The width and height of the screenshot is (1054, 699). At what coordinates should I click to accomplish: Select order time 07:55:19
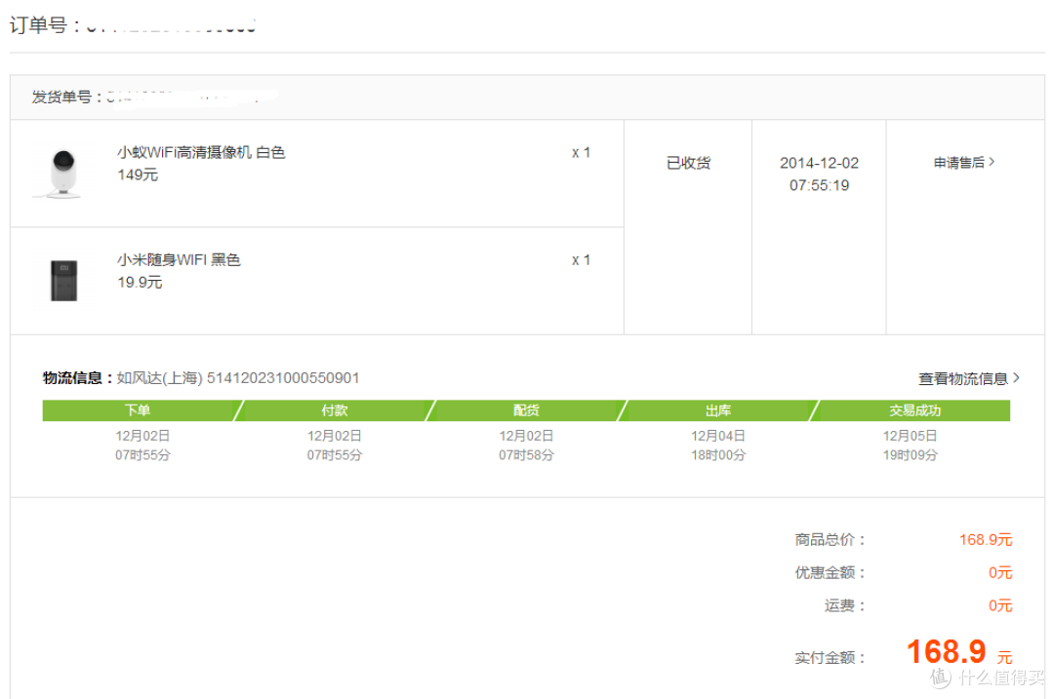(x=819, y=185)
